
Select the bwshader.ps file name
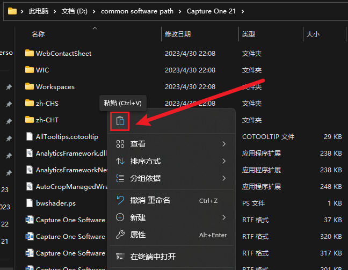tap(56, 203)
